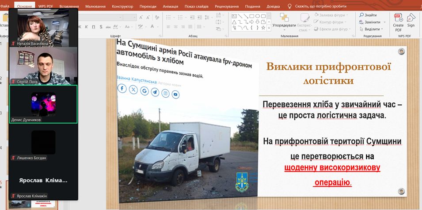This screenshot has height=210, width=422.
Task: Click the increase font size icon
Action: tap(141, 17)
